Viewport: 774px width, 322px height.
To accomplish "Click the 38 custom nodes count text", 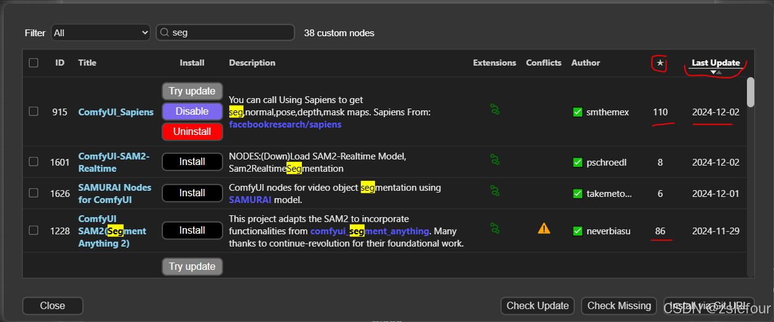I will pos(339,33).
